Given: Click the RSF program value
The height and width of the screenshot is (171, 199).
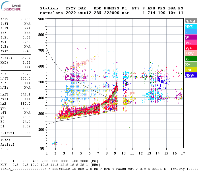Looking at the screenshot, I should [126, 13].
